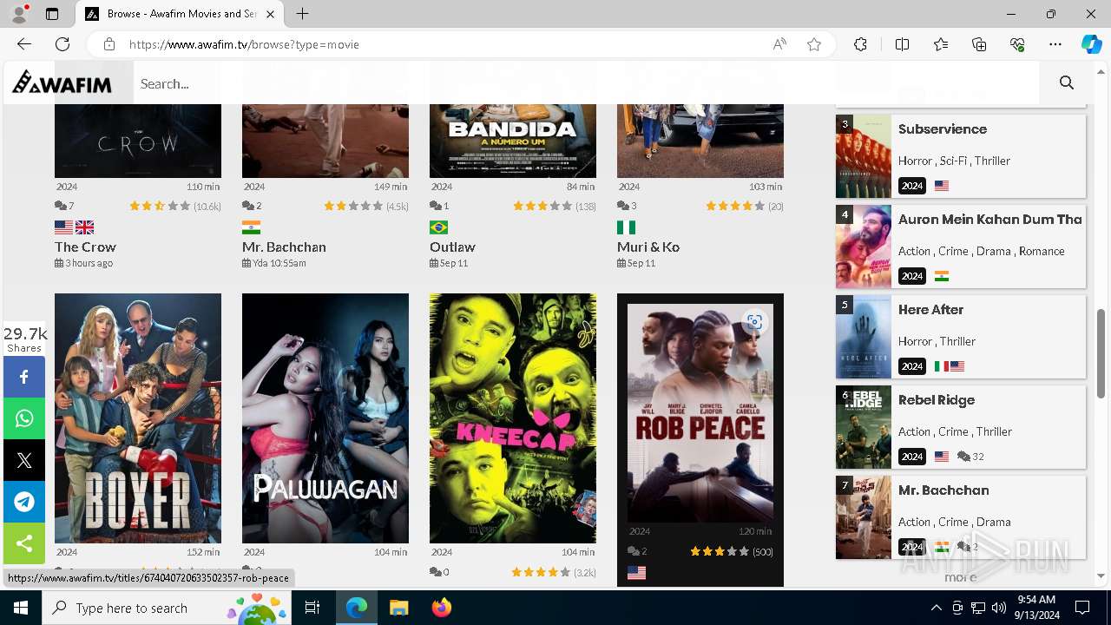Toggle split screen view

click(902, 44)
